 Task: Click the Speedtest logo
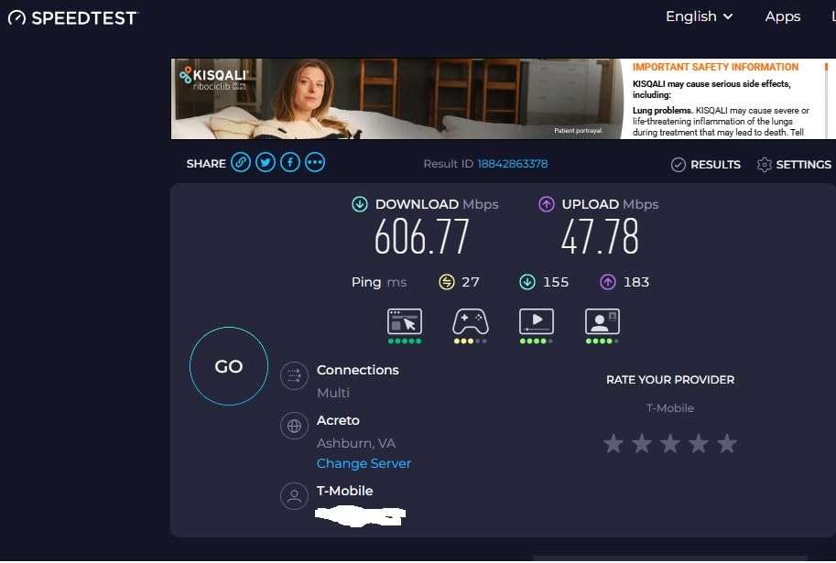[72, 16]
